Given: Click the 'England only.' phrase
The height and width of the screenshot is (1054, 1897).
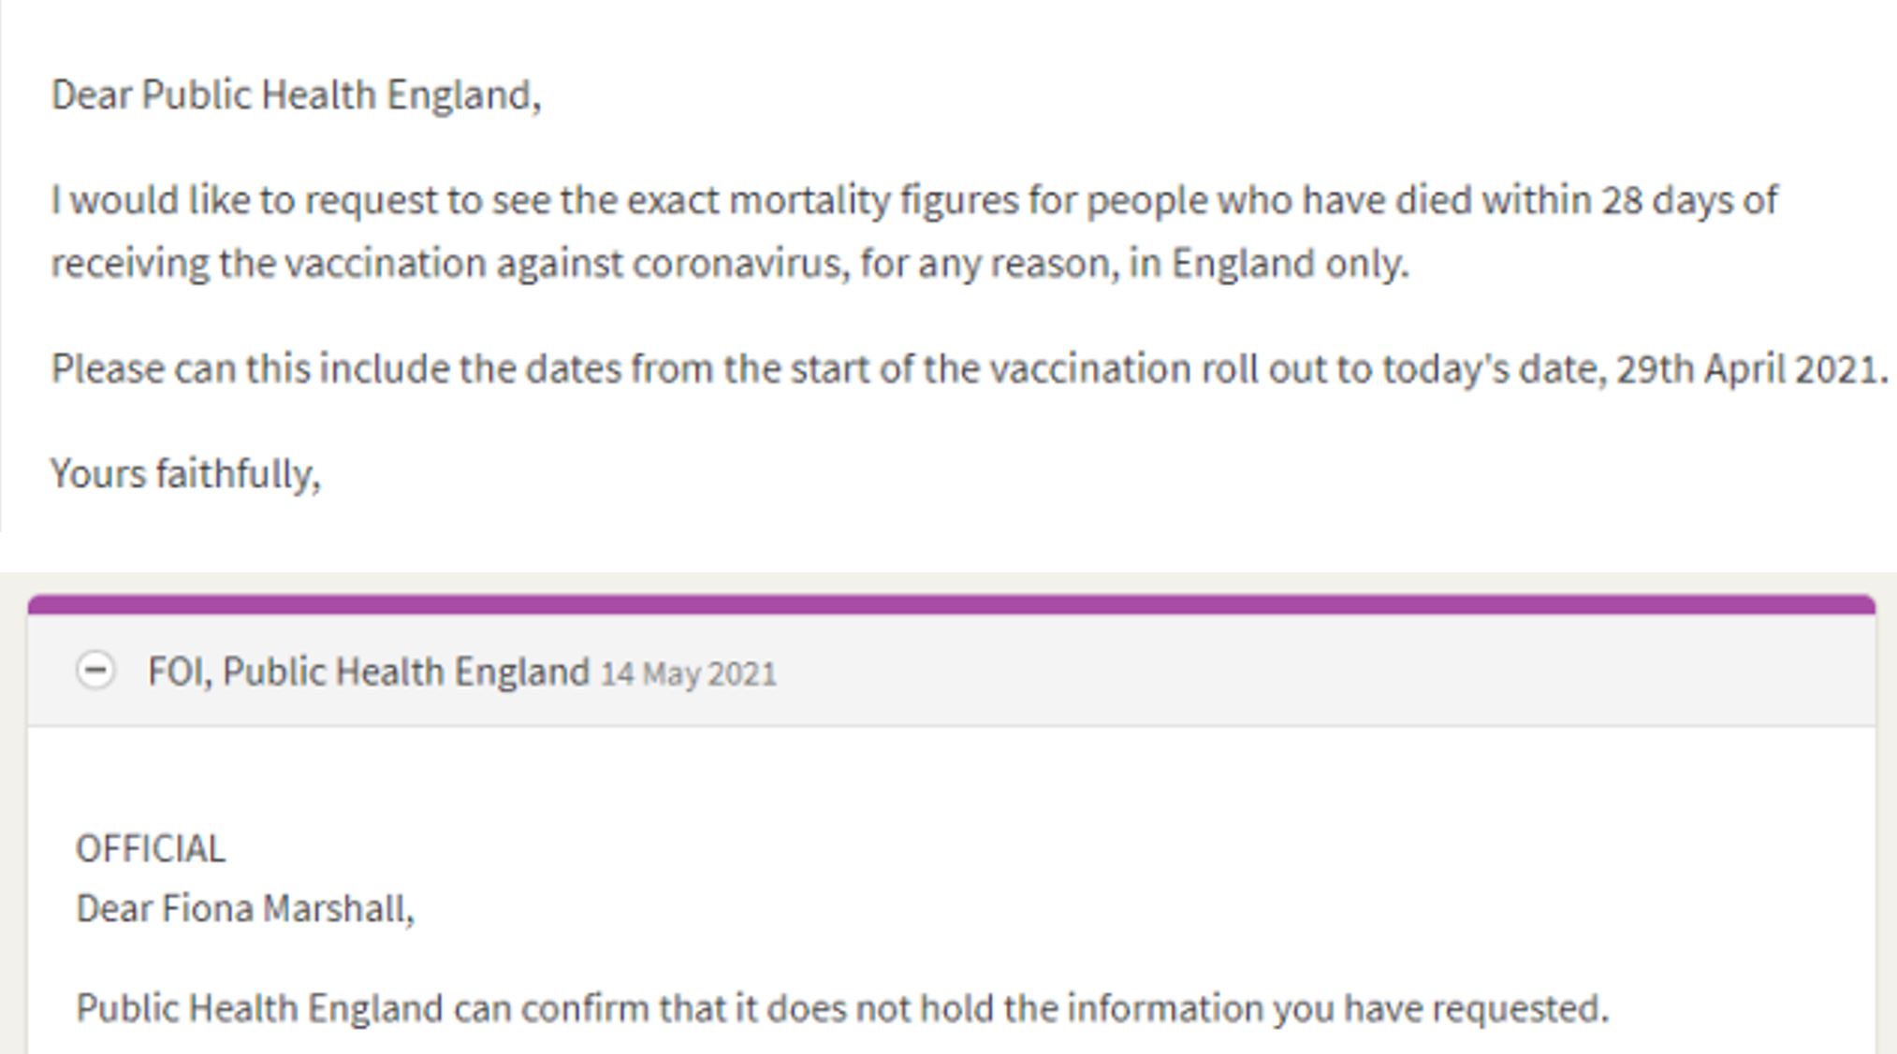Looking at the screenshot, I should click(1291, 264).
